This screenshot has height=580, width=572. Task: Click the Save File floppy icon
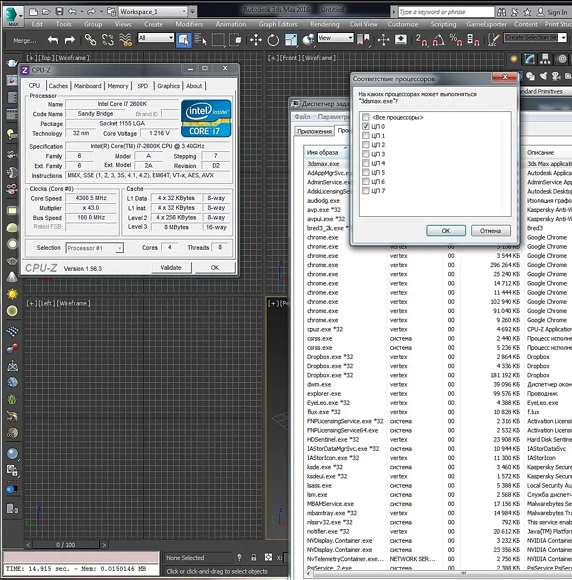point(59,12)
